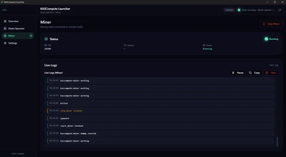Copy the miner logs

click(x=254, y=73)
